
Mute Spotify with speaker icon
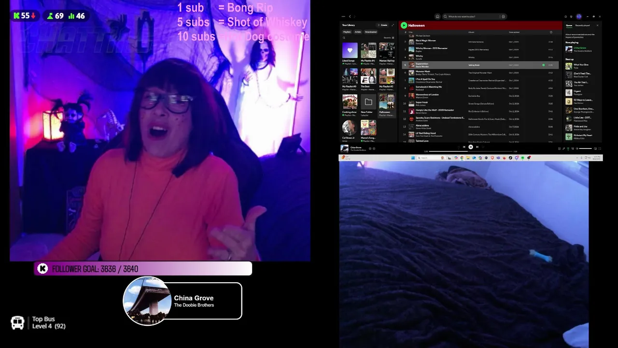577,148
